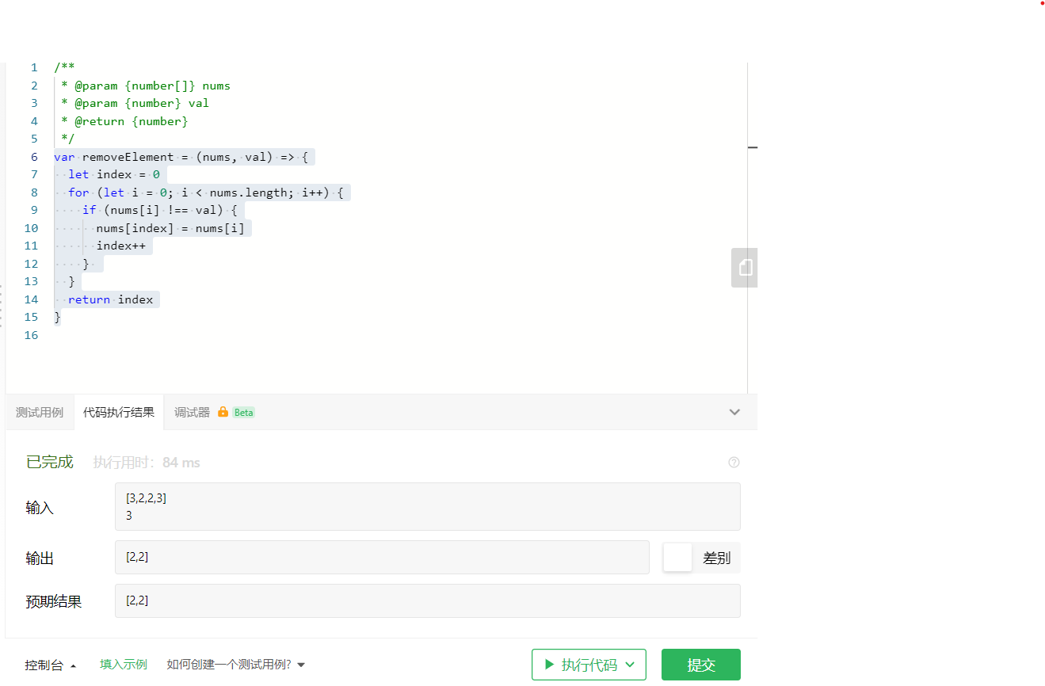
Task: Click the Beta badge next to 调试器
Action: tap(243, 413)
